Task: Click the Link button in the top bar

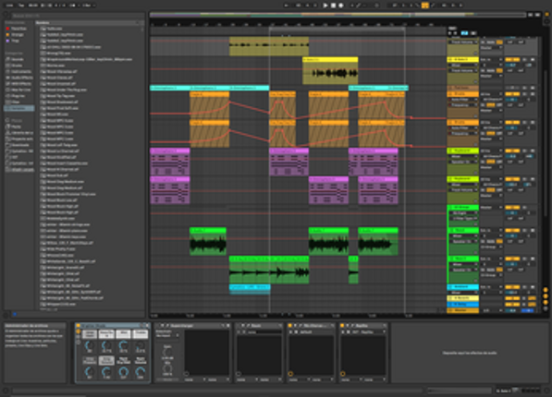Action: [10, 6]
